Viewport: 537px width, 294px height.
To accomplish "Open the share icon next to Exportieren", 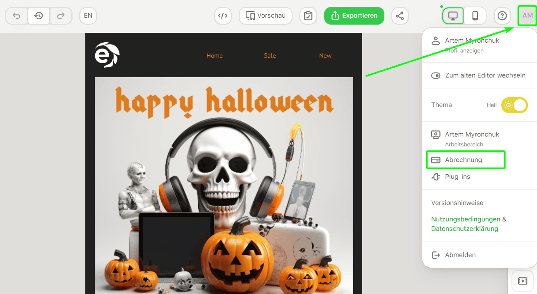I will coord(400,15).
